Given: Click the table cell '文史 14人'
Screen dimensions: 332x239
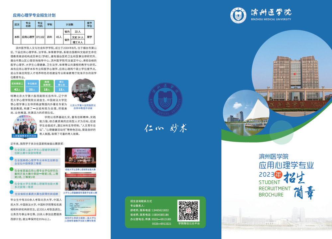Looking at the screenshot, I should [78, 37].
